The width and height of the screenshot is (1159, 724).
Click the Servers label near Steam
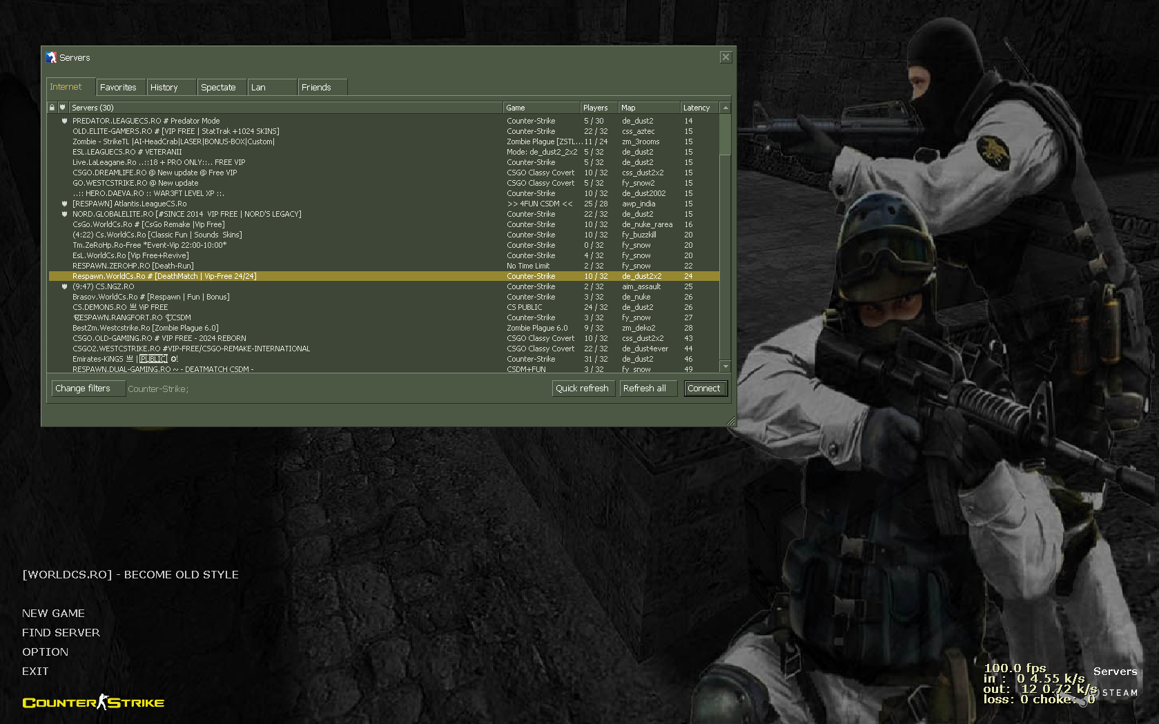pos(1115,672)
